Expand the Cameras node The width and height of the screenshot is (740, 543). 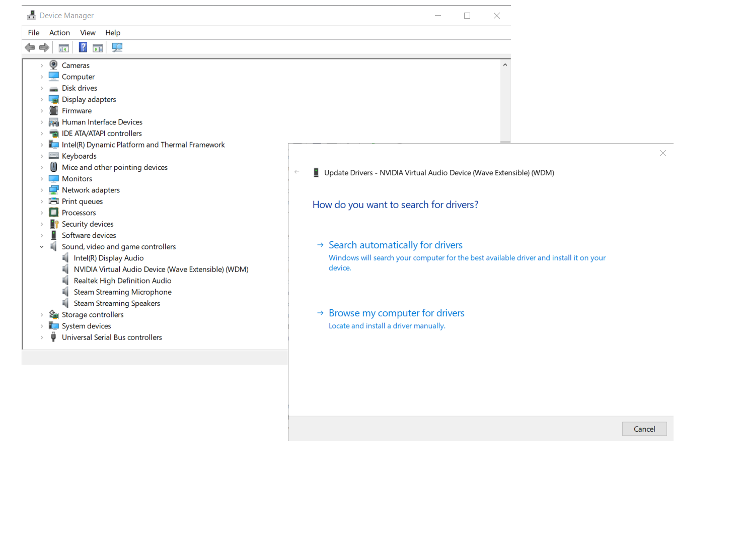(42, 65)
